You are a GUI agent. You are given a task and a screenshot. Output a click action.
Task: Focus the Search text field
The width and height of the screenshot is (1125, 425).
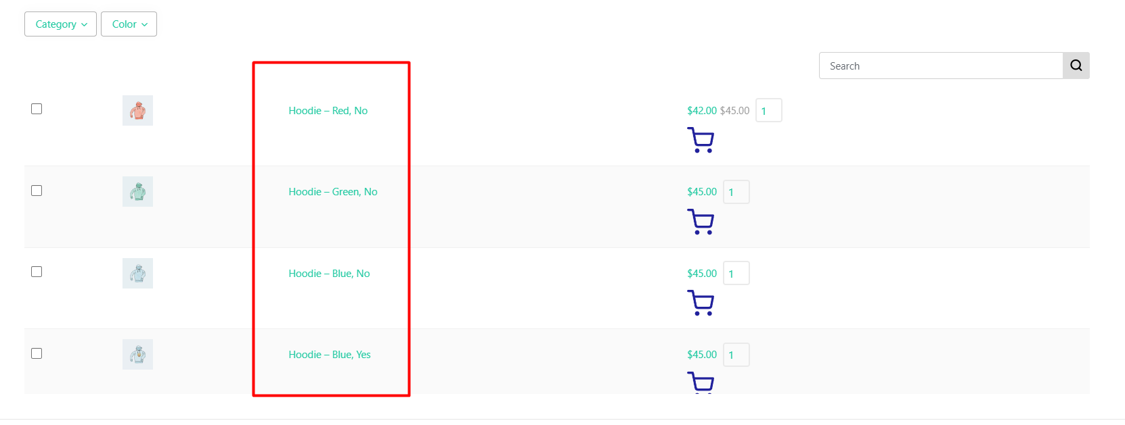[941, 66]
